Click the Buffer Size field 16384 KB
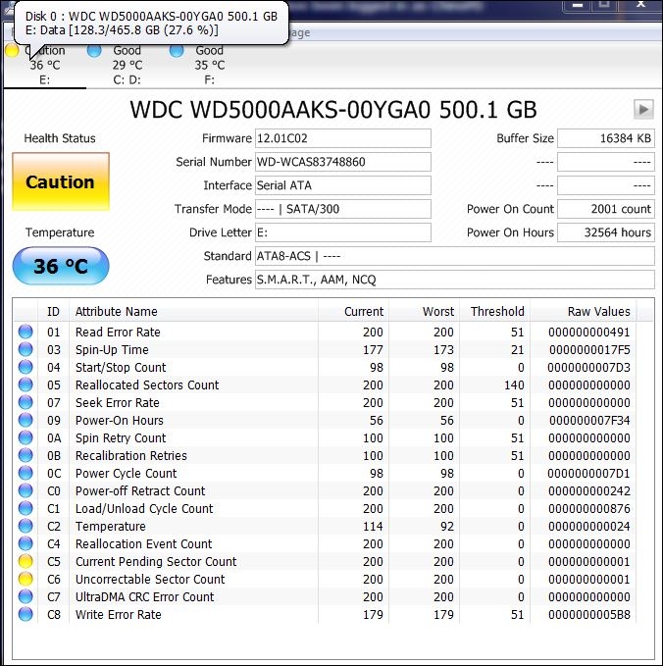Screen dimensions: 663x666 tap(606, 138)
